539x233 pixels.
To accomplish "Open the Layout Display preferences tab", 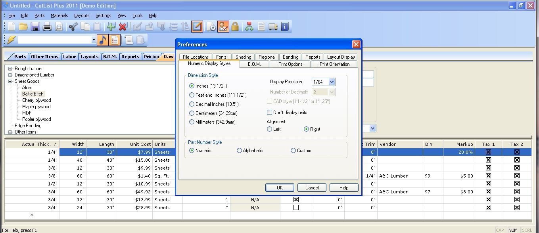I will point(341,57).
